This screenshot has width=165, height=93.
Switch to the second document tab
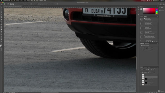click(x=32, y=6)
